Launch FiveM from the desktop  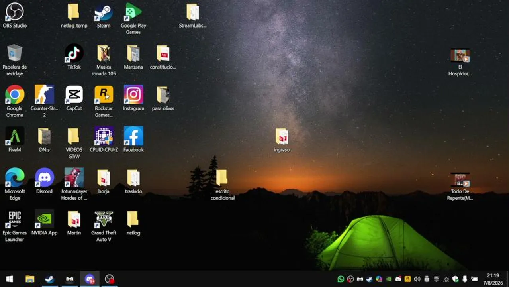15,140
